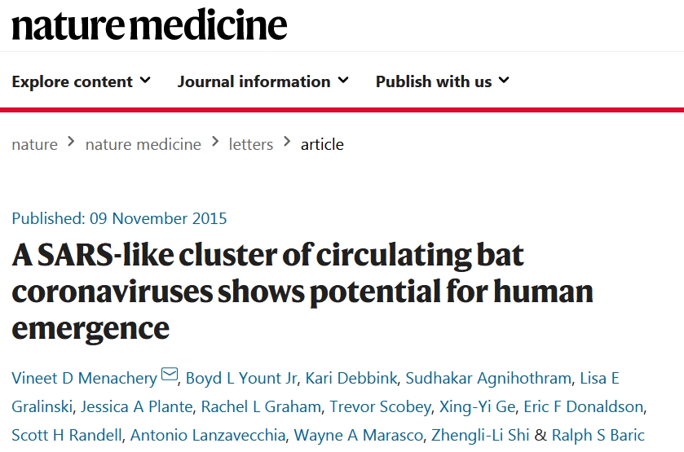Click the nature medicine logo
684x452 pixels.
tap(149, 24)
